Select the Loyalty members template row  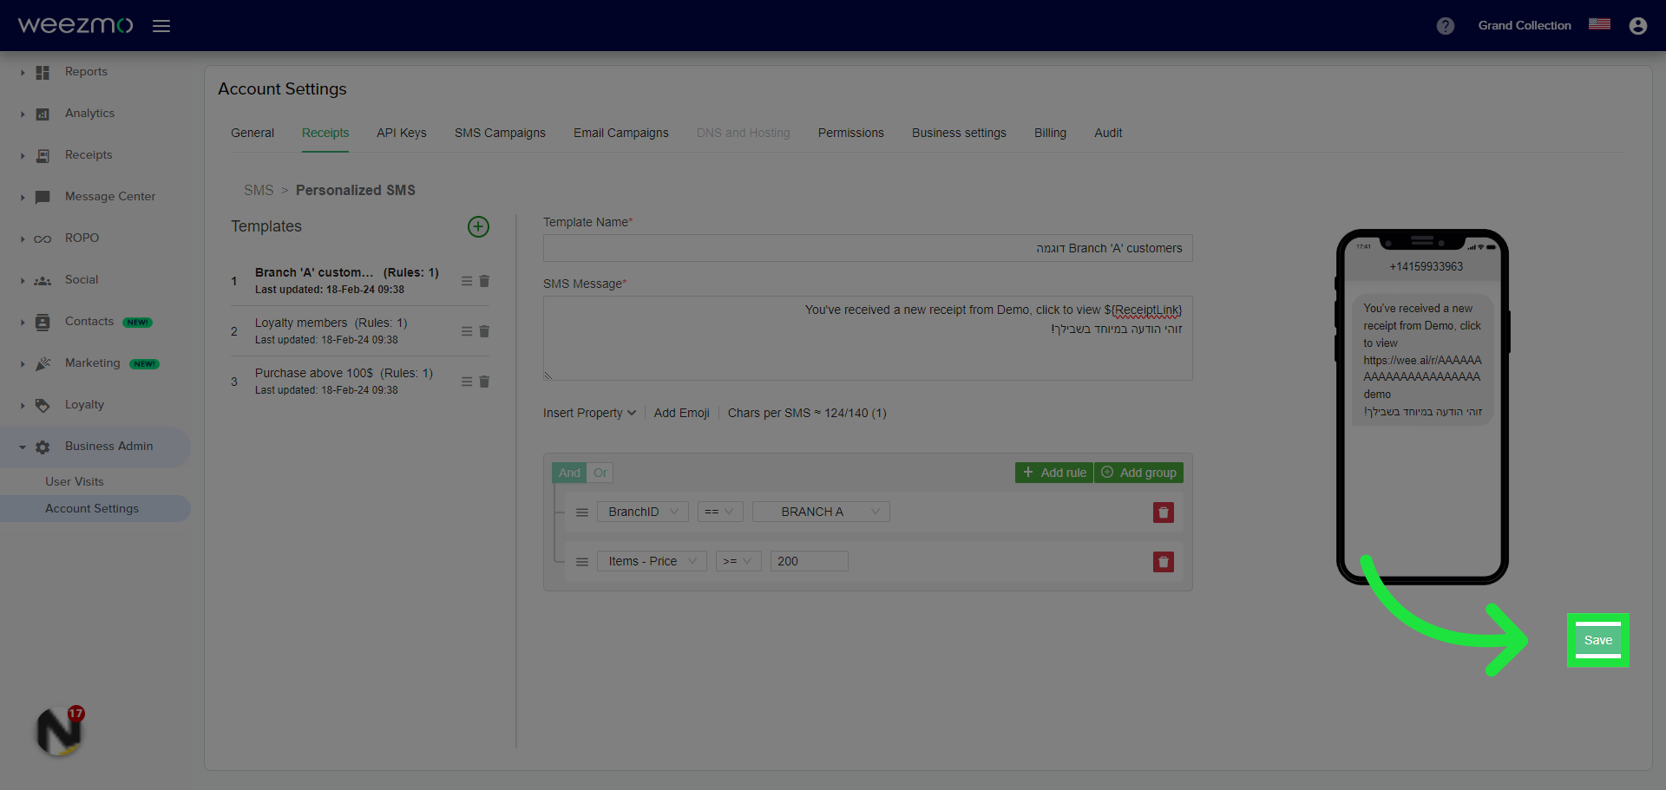(x=360, y=331)
